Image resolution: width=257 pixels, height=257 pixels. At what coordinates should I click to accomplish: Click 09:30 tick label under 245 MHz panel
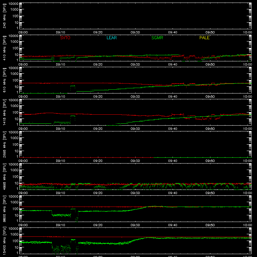(x=135, y=32)
